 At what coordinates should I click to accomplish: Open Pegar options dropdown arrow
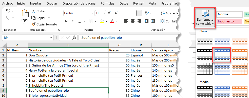tap(25, 24)
